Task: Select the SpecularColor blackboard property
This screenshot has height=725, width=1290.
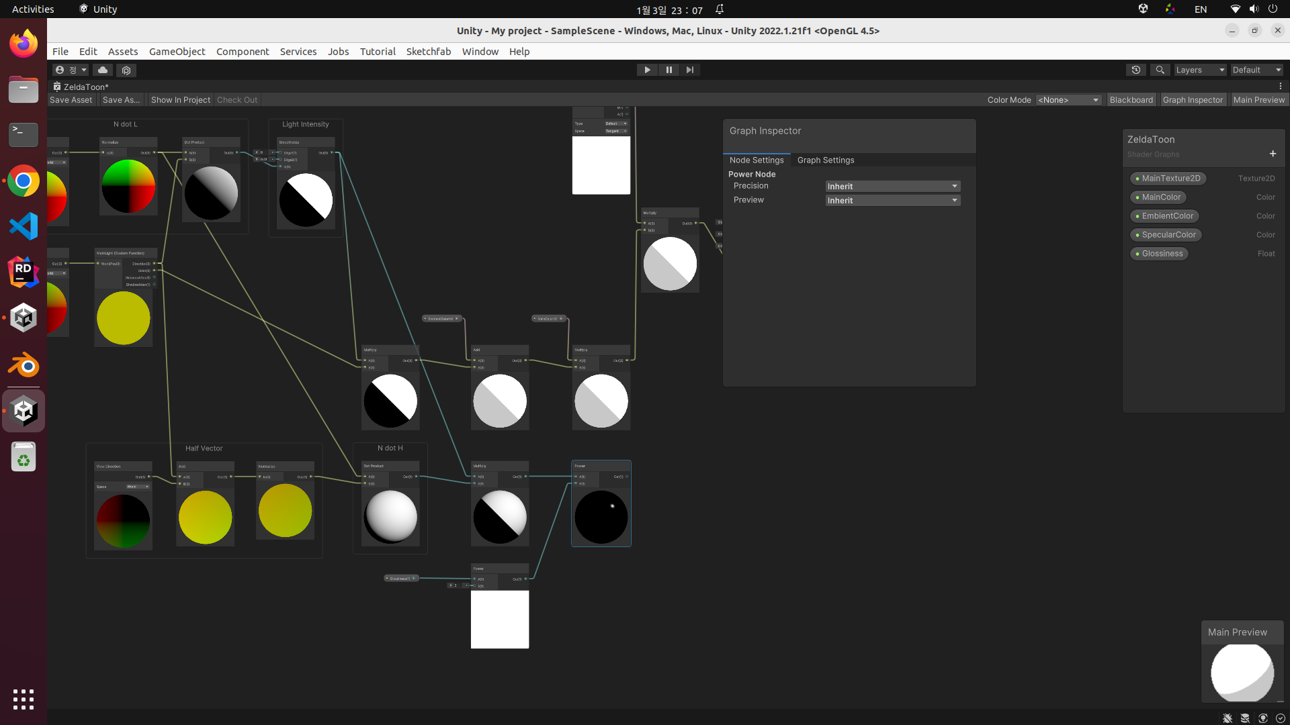Action: click(x=1166, y=235)
